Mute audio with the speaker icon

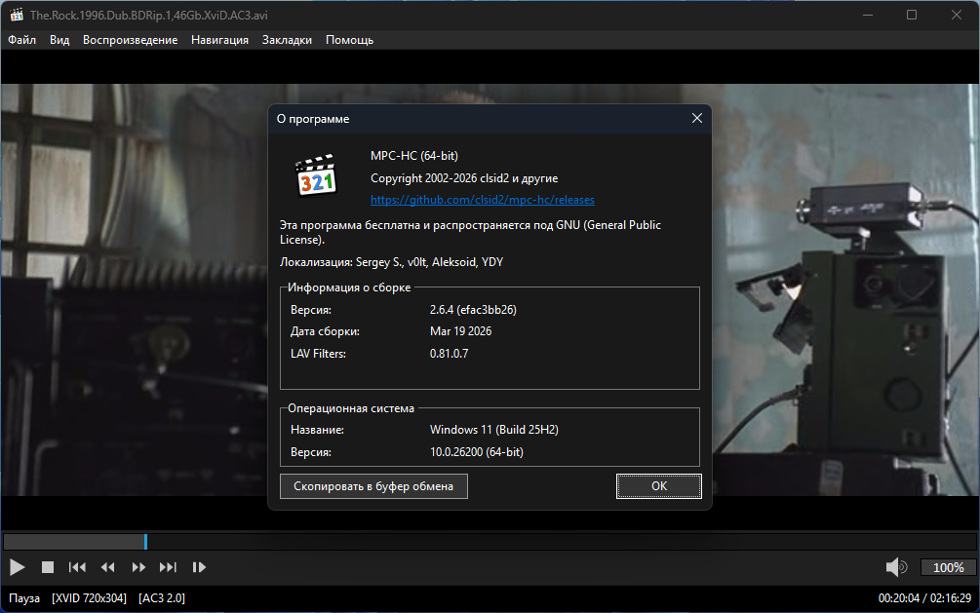tap(895, 567)
